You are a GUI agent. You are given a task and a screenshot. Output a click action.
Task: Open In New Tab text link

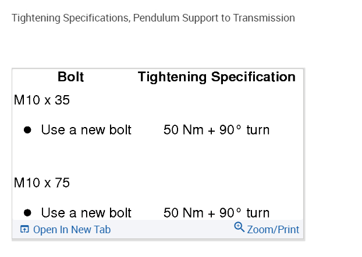pos(72,230)
